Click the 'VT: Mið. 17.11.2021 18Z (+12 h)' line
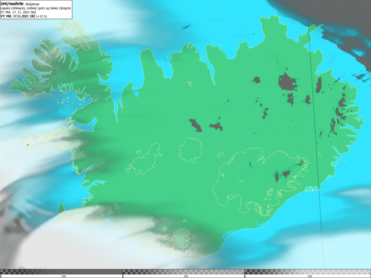 click(x=24, y=16)
